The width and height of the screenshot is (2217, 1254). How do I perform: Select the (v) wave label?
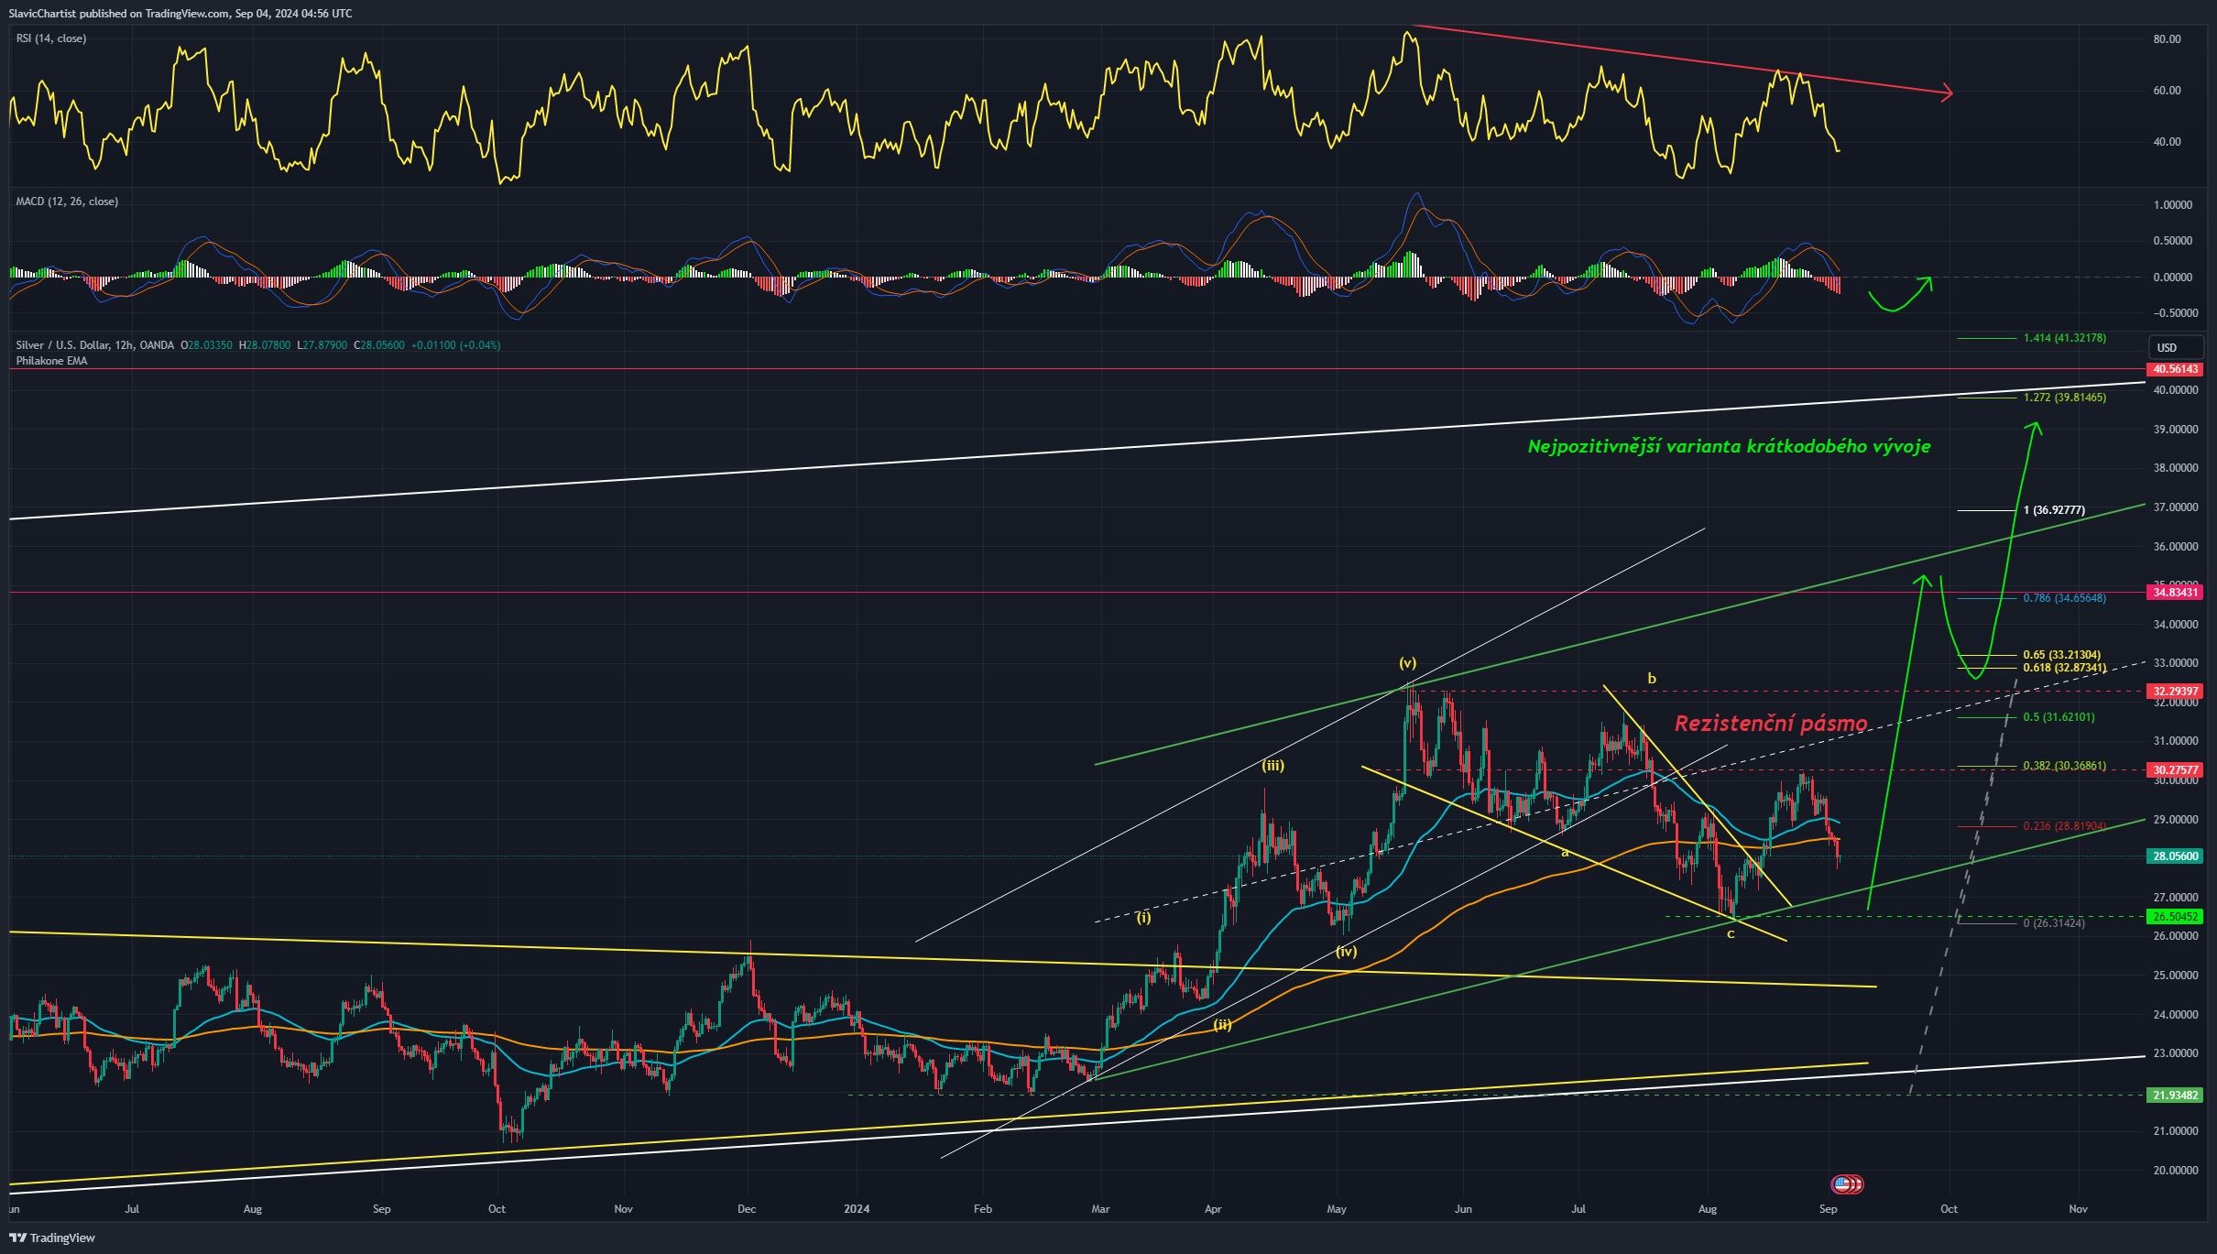click(1407, 663)
